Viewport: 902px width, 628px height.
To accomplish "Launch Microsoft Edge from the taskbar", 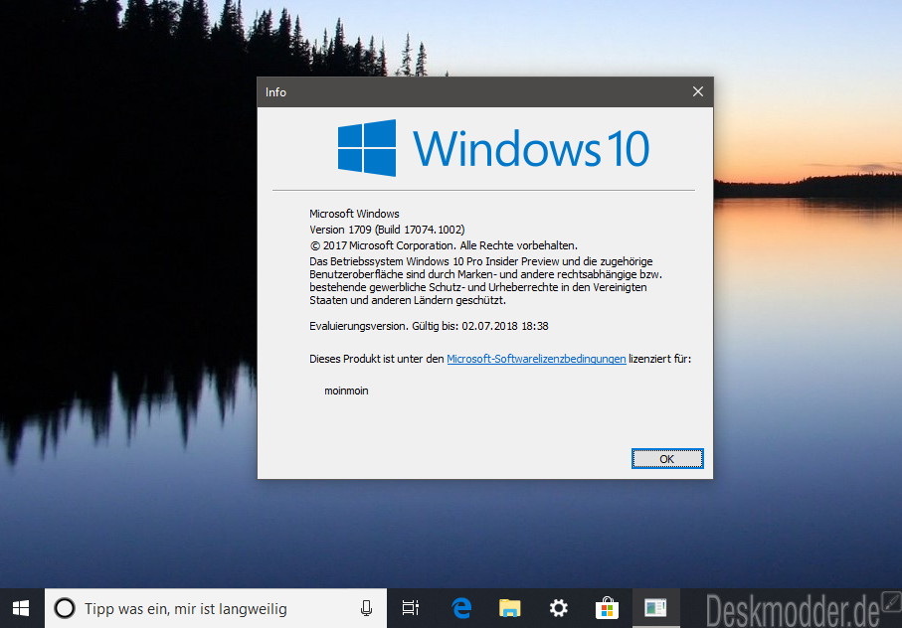I will pos(461,608).
